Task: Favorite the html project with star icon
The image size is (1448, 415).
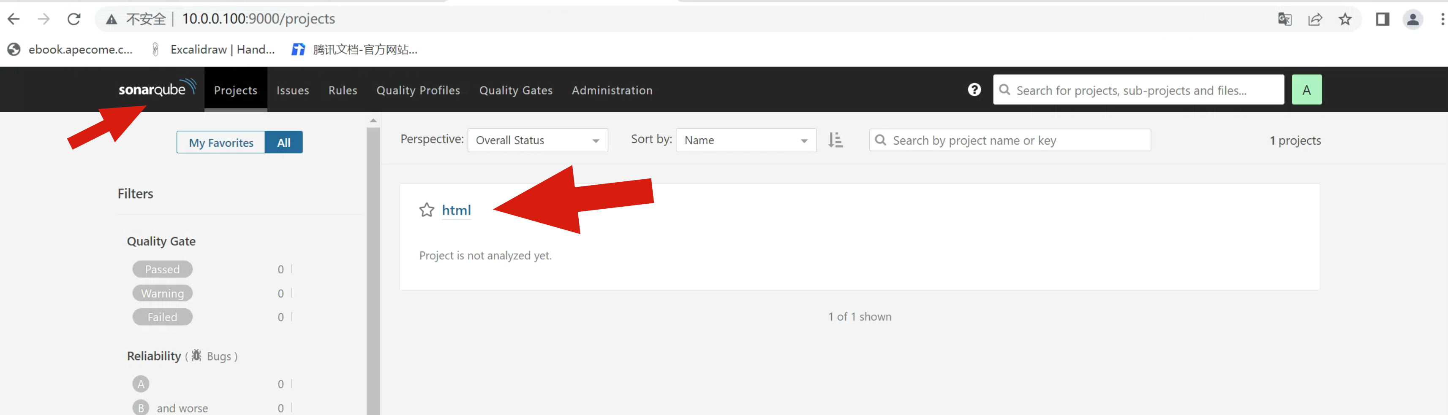Action: (427, 210)
